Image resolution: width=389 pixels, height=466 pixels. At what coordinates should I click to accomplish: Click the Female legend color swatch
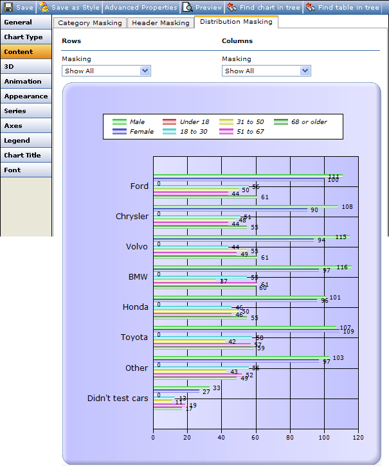click(119, 131)
